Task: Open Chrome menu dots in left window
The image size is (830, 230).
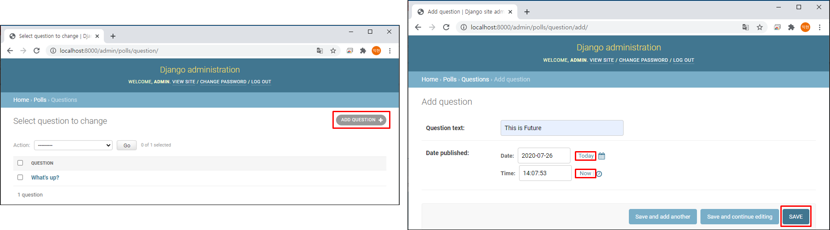Action: [x=390, y=51]
